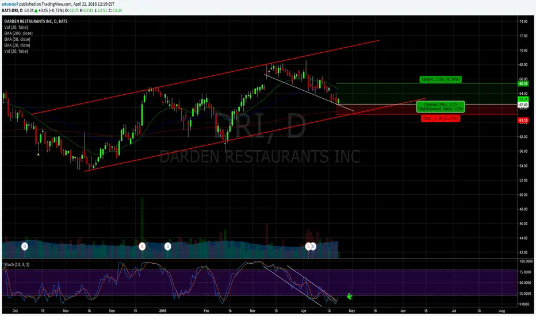Click the +0.45 (+0.72%) change value
The width and height of the screenshot is (536, 316).
[52, 10]
